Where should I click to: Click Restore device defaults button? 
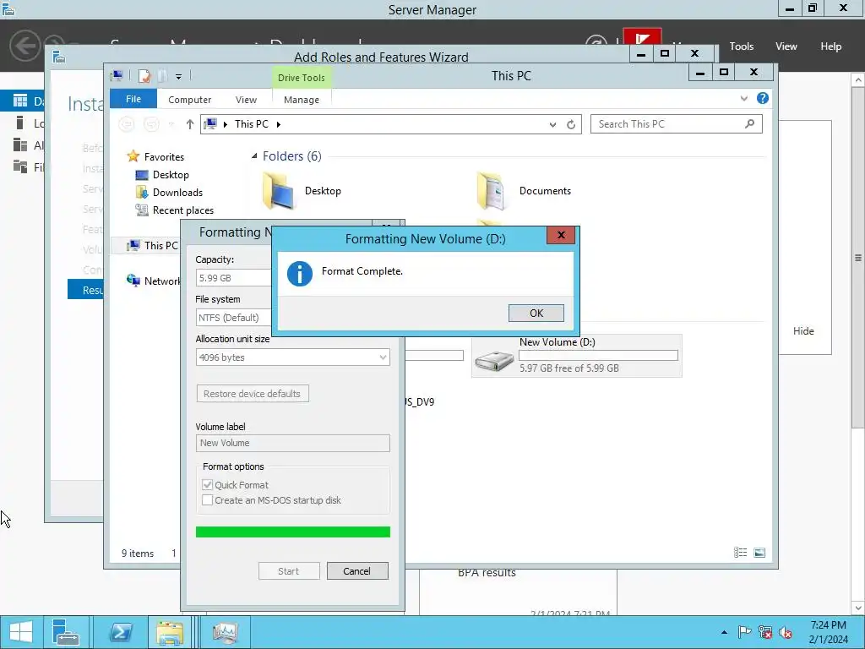click(x=252, y=394)
